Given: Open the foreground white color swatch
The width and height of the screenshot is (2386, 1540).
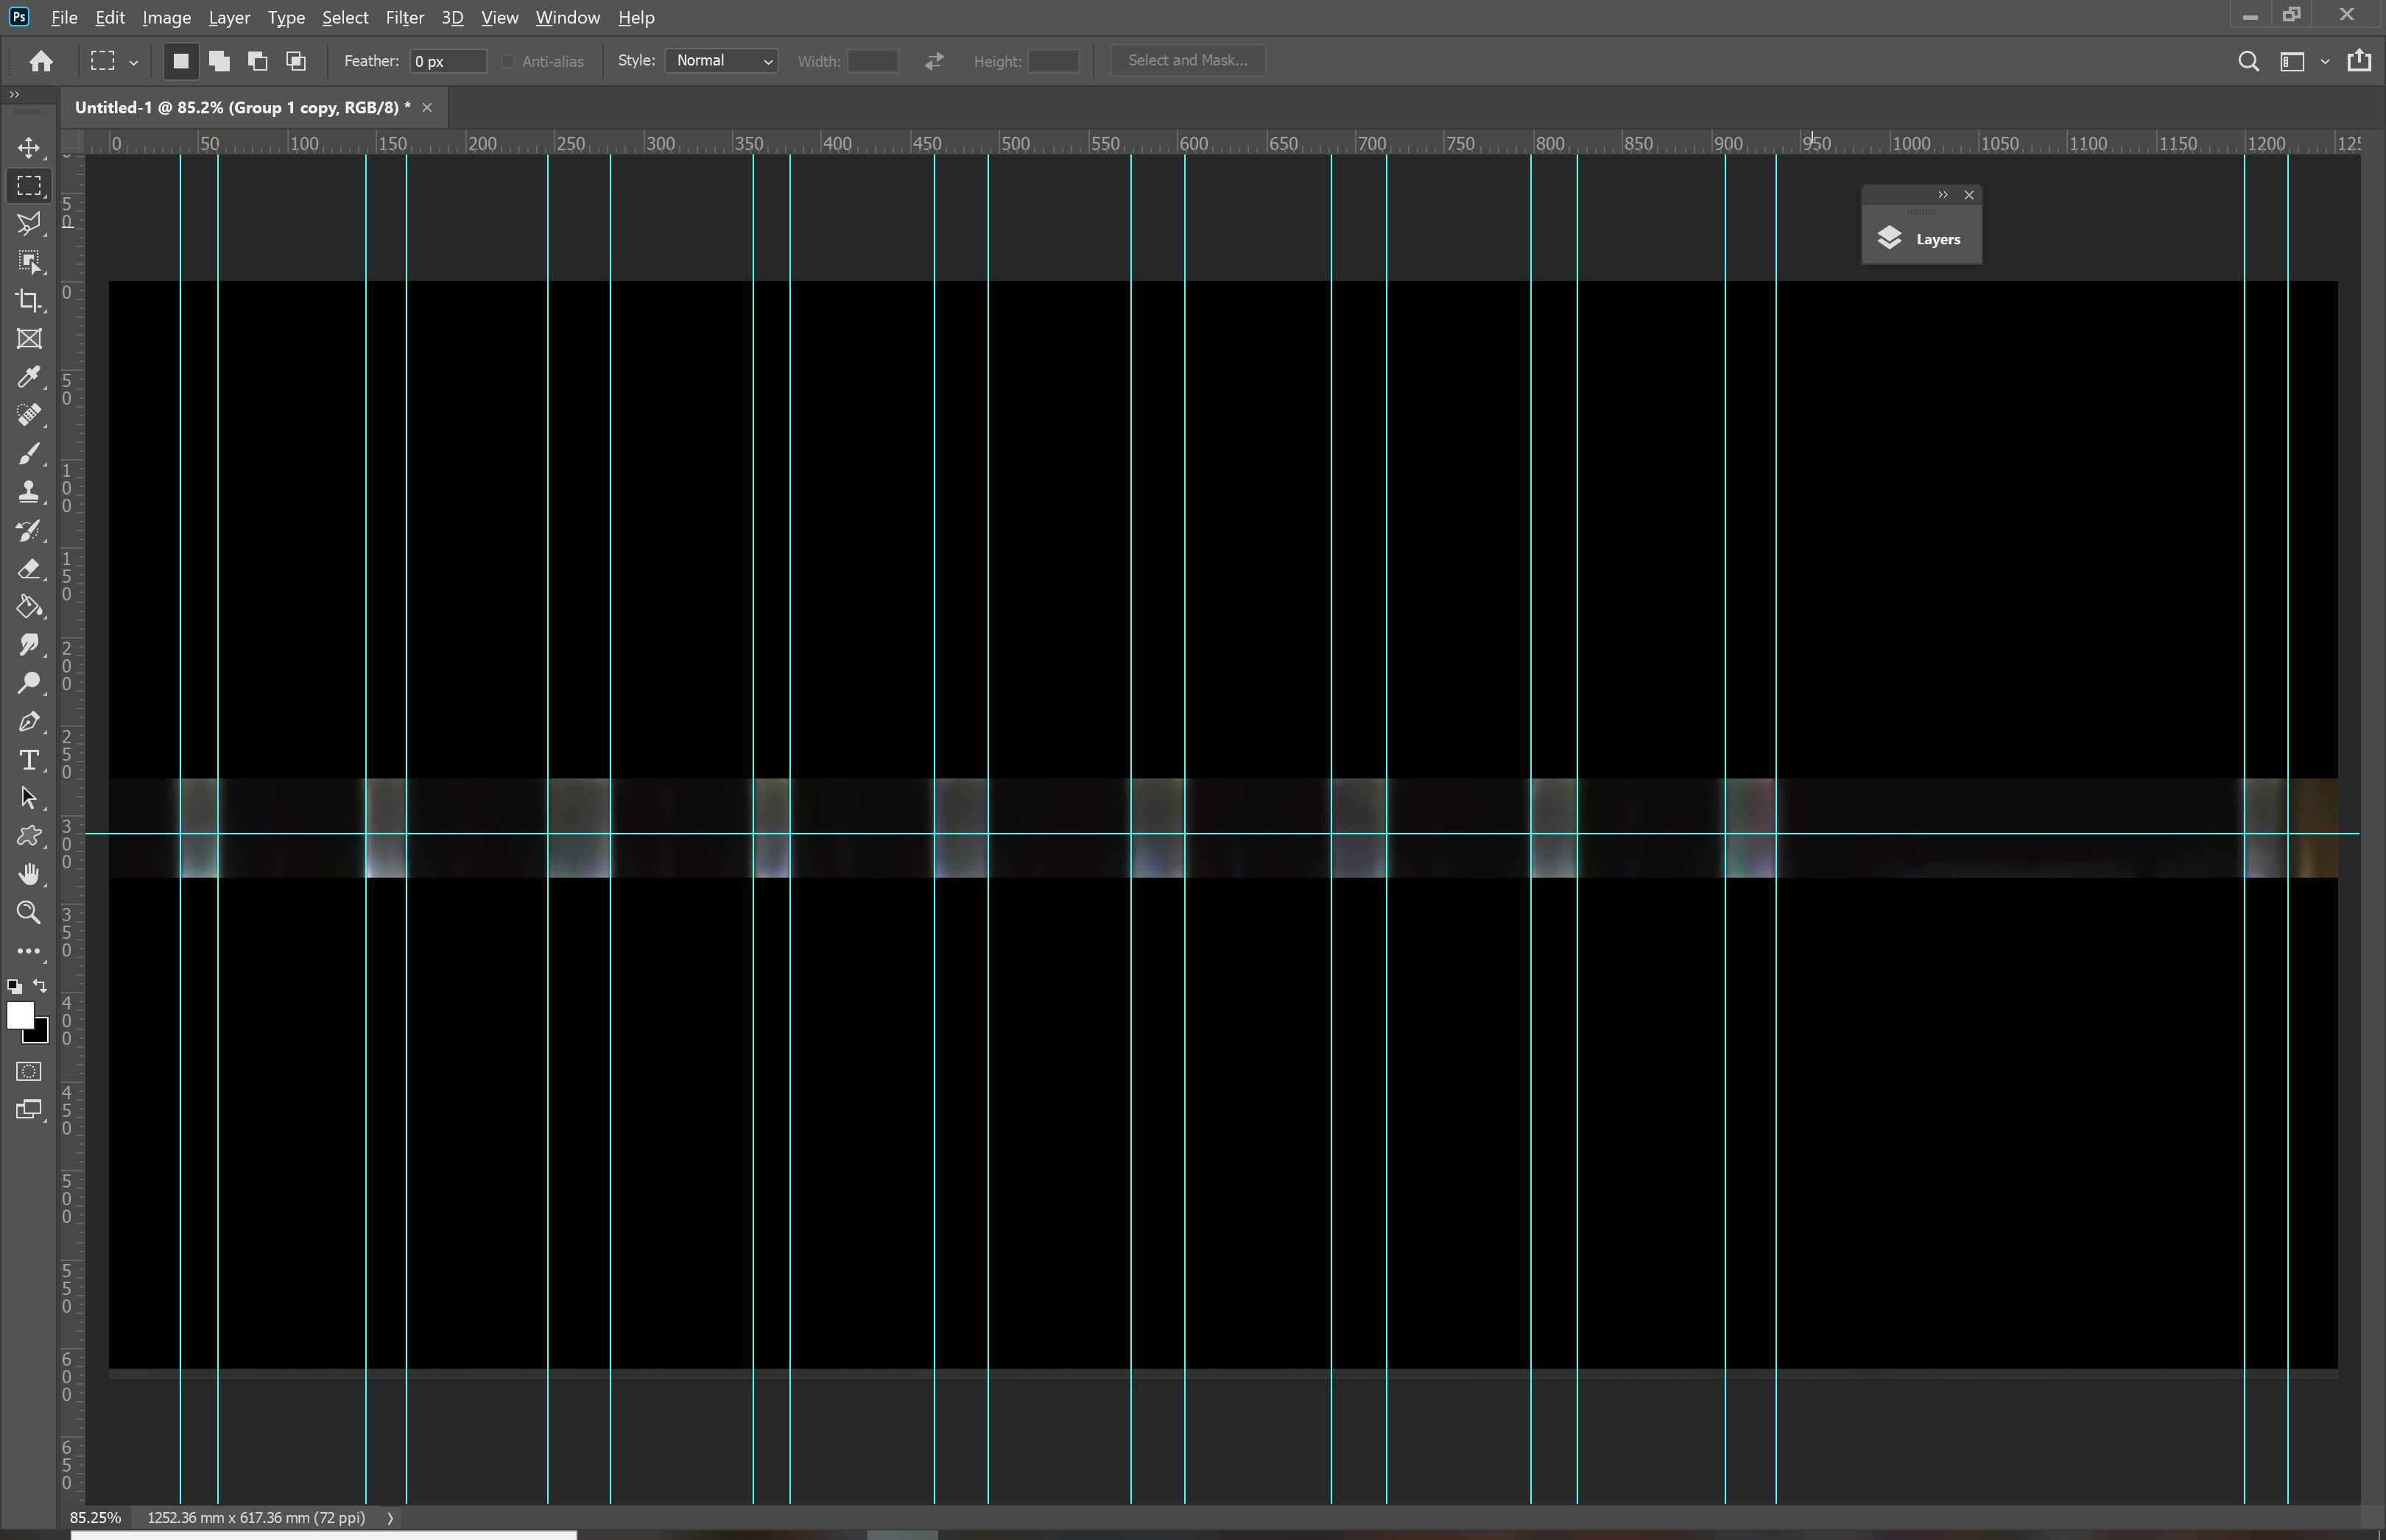Looking at the screenshot, I should tap(19, 1015).
